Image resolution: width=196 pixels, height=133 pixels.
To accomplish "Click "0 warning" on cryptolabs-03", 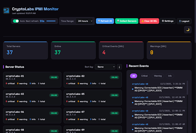I will click(22, 101).
